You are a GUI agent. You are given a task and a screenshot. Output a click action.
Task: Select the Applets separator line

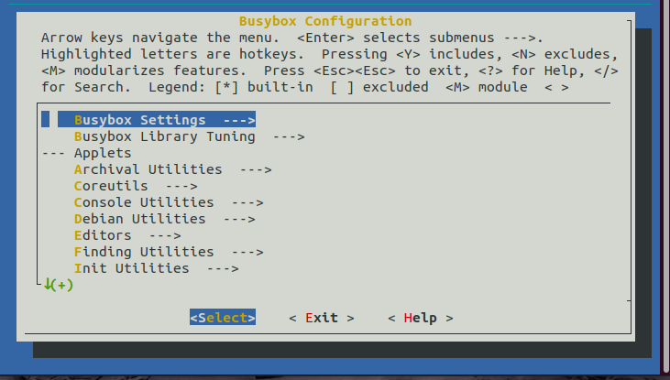(87, 153)
